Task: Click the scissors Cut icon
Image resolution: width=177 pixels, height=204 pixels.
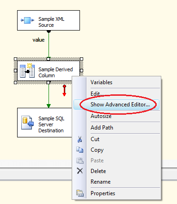Action: tap(79, 139)
